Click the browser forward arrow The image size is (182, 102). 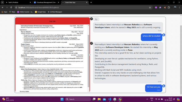tap(7, 8)
